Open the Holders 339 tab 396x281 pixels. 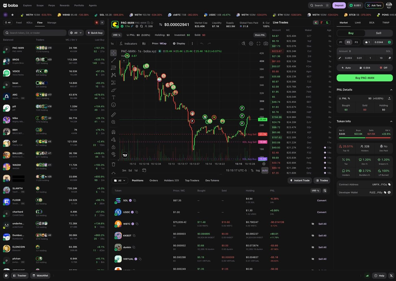click(171, 180)
